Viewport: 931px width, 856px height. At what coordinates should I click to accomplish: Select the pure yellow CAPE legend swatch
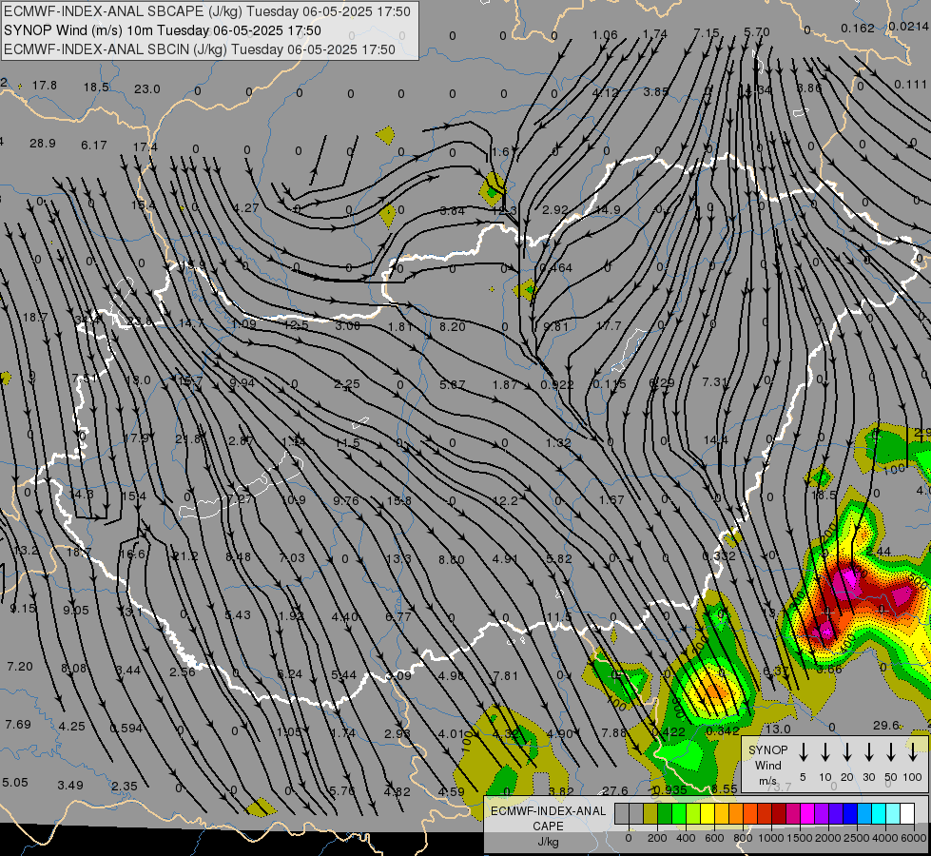708,813
